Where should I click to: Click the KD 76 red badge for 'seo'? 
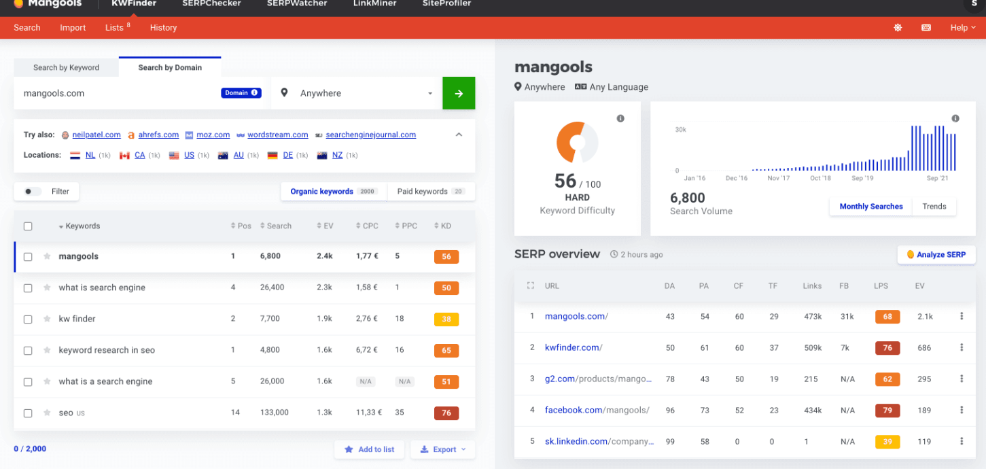click(x=446, y=413)
